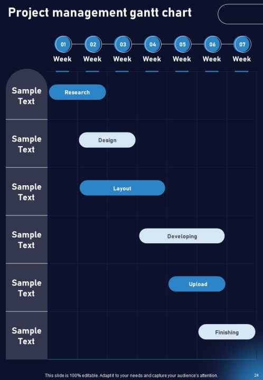Click the week 03 circle marker
Screen dimensions: 263x380
coord(123,44)
